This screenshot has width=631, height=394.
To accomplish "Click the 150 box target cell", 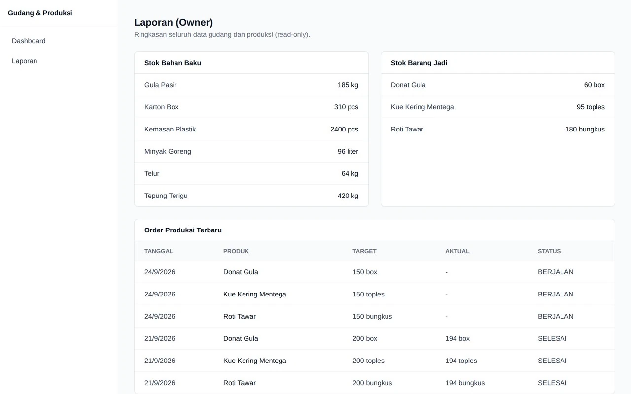I will [365, 272].
